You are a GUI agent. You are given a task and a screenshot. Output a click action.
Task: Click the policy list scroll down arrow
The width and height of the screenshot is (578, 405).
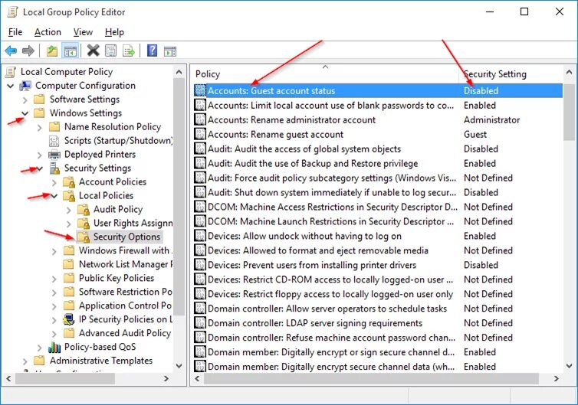569,366
